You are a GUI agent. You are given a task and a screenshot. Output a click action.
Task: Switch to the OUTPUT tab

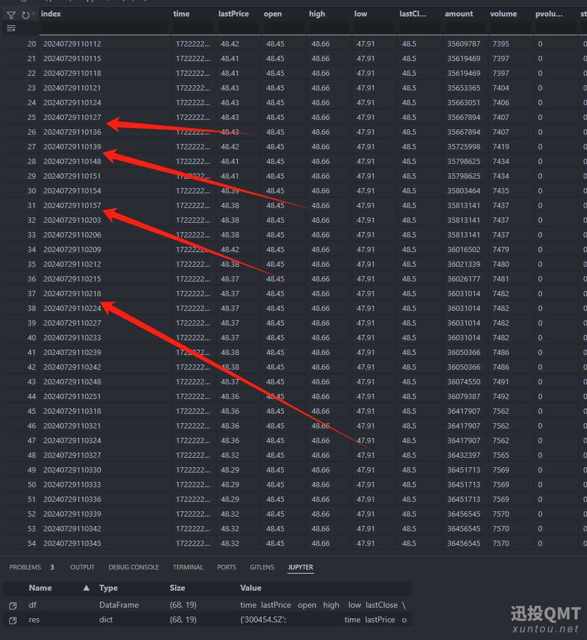coord(82,567)
